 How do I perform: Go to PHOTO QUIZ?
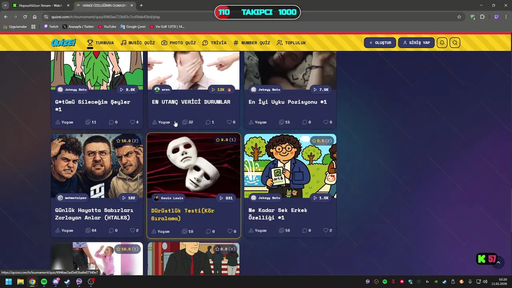pos(178,43)
